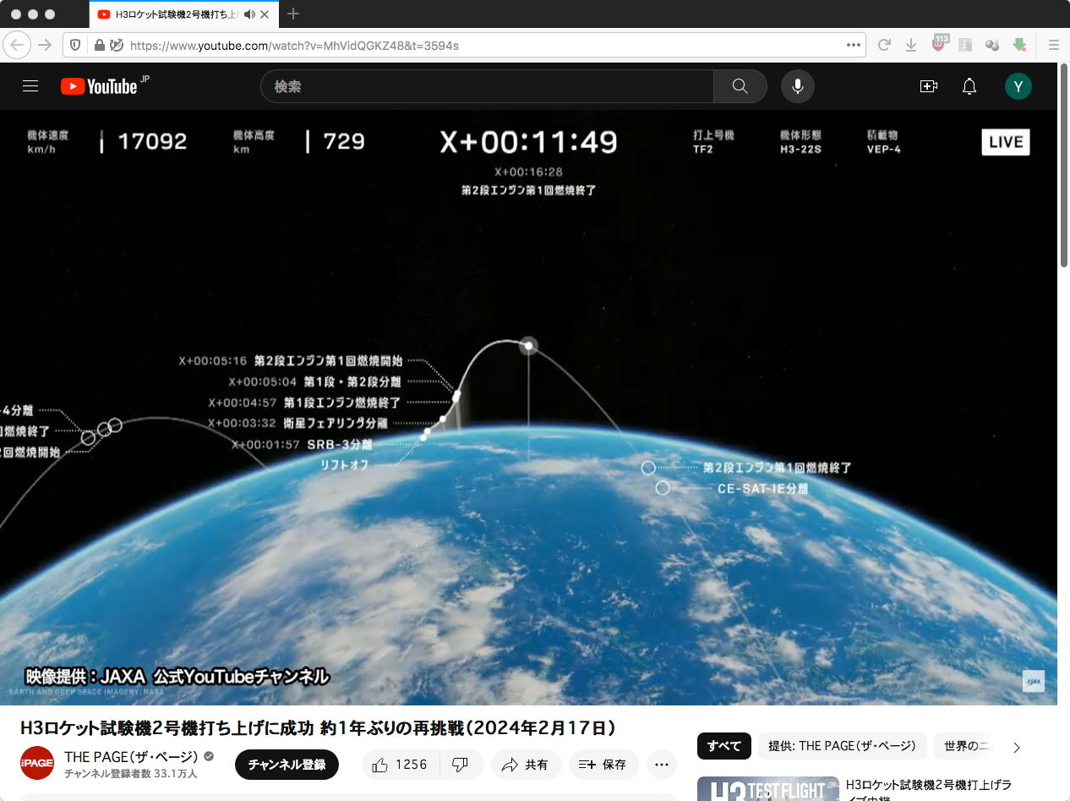Click the 共有 share button

pos(525,765)
